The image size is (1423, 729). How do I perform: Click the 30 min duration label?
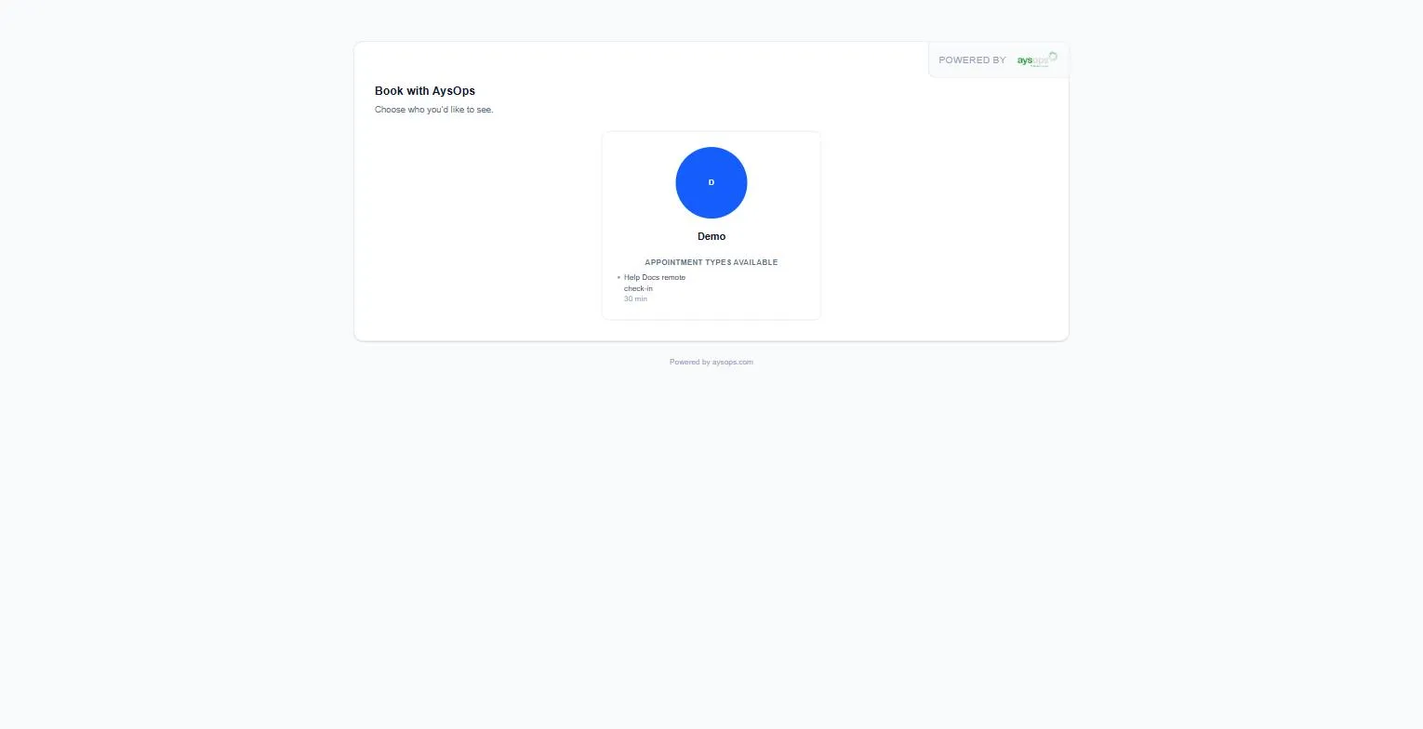635,298
